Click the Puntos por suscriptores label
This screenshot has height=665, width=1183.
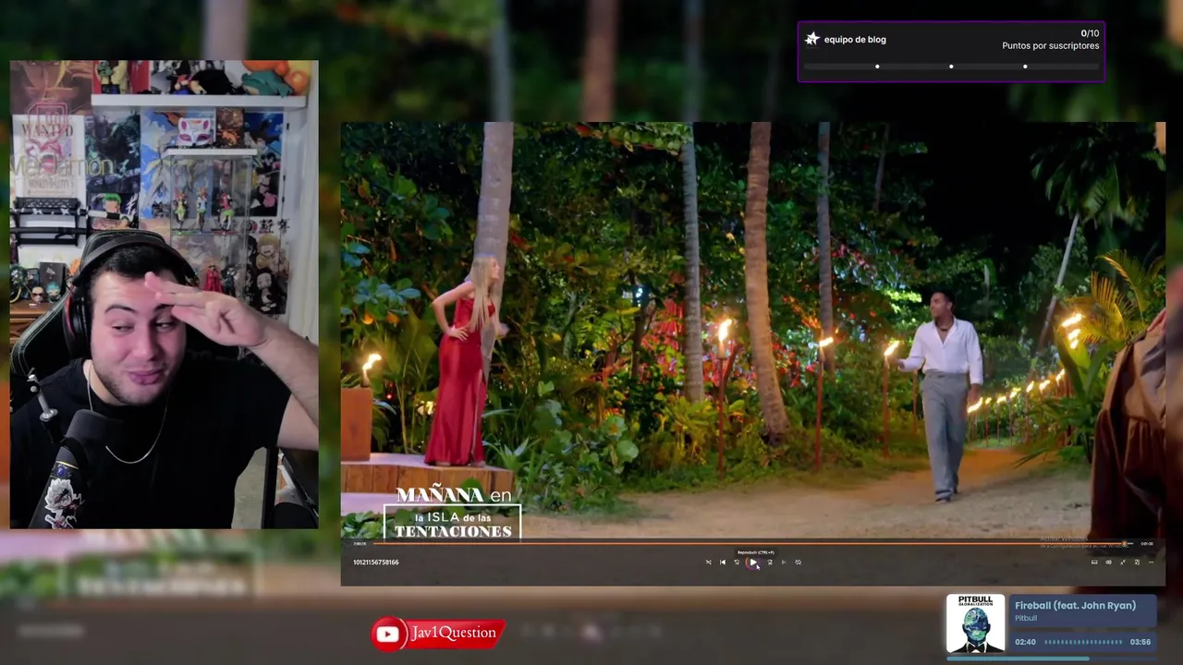coord(1050,46)
